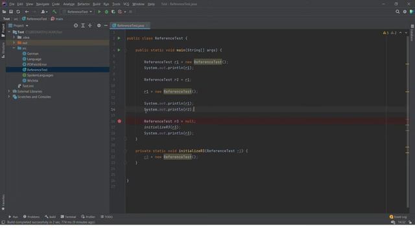Select German class in project tree
The image size is (415, 233).
[x=32, y=54]
